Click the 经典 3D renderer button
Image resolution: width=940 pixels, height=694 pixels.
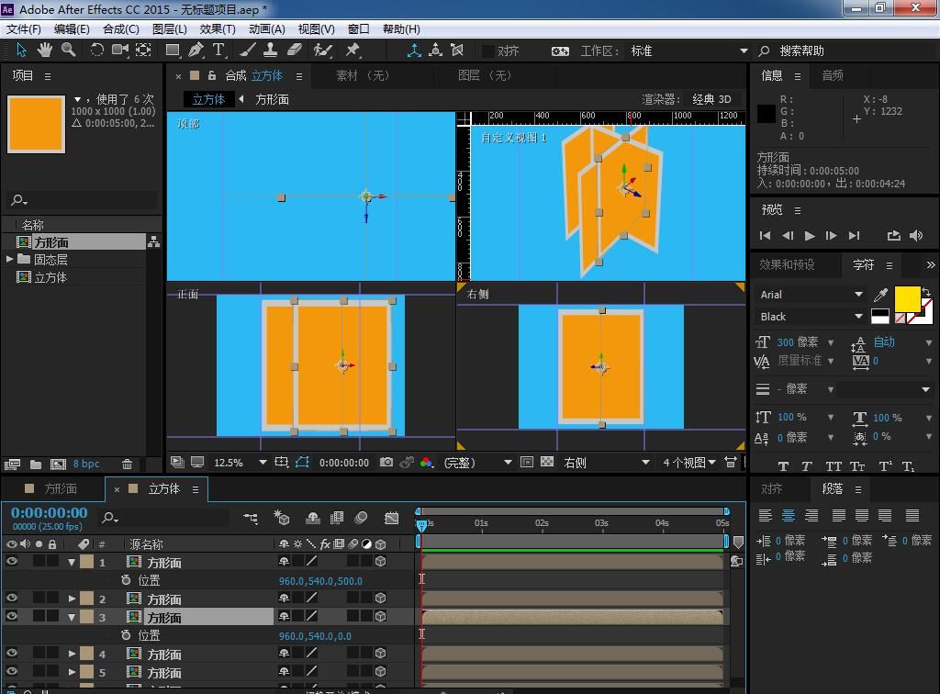(x=711, y=99)
